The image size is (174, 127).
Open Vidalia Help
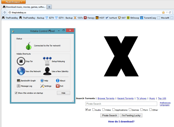pos(44,81)
